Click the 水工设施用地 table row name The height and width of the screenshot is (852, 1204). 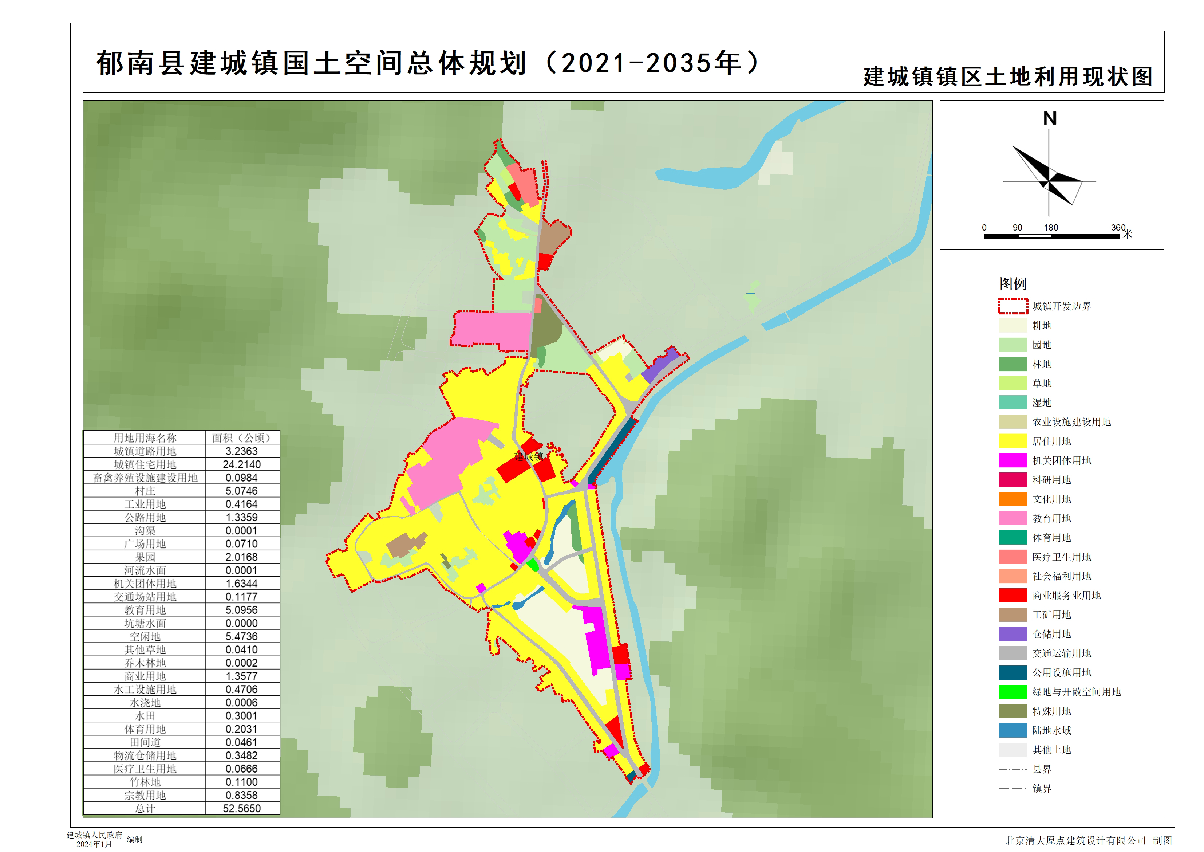point(145,690)
